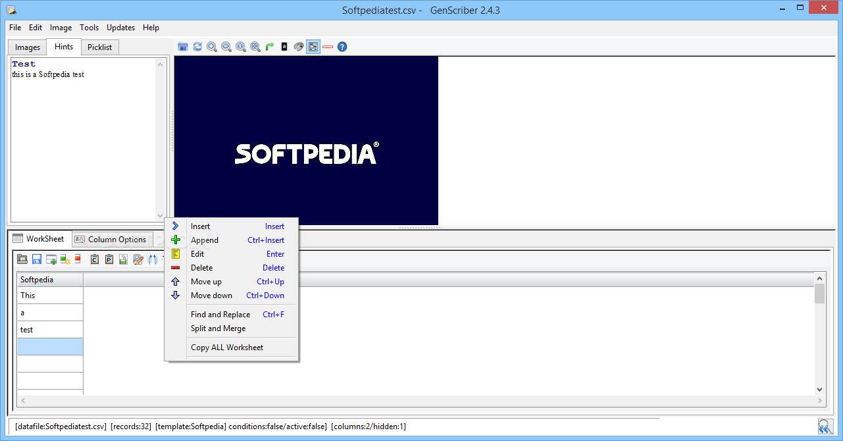Screen dimensions: 843x441
Task: Open the Updates menu
Action: [121, 28]
